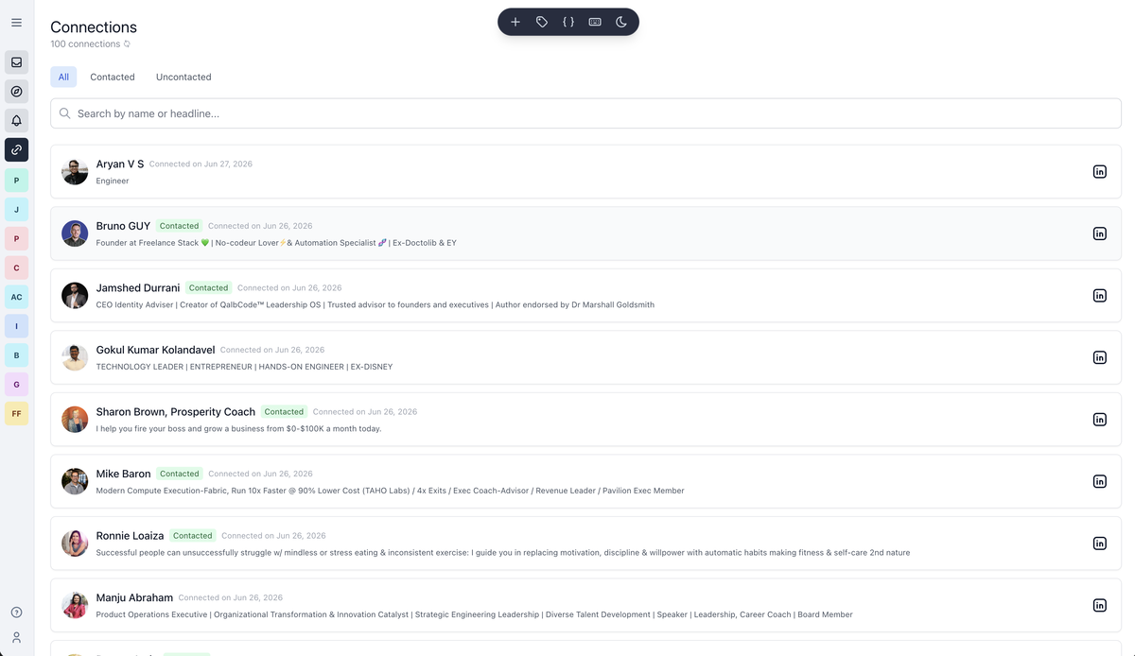Click the tag icon in floating toolbar
1135x656 pixels.
542,22
